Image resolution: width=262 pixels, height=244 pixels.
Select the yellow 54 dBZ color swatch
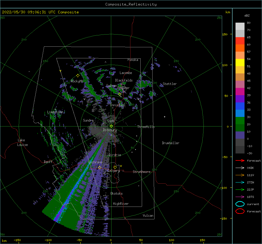240,62
